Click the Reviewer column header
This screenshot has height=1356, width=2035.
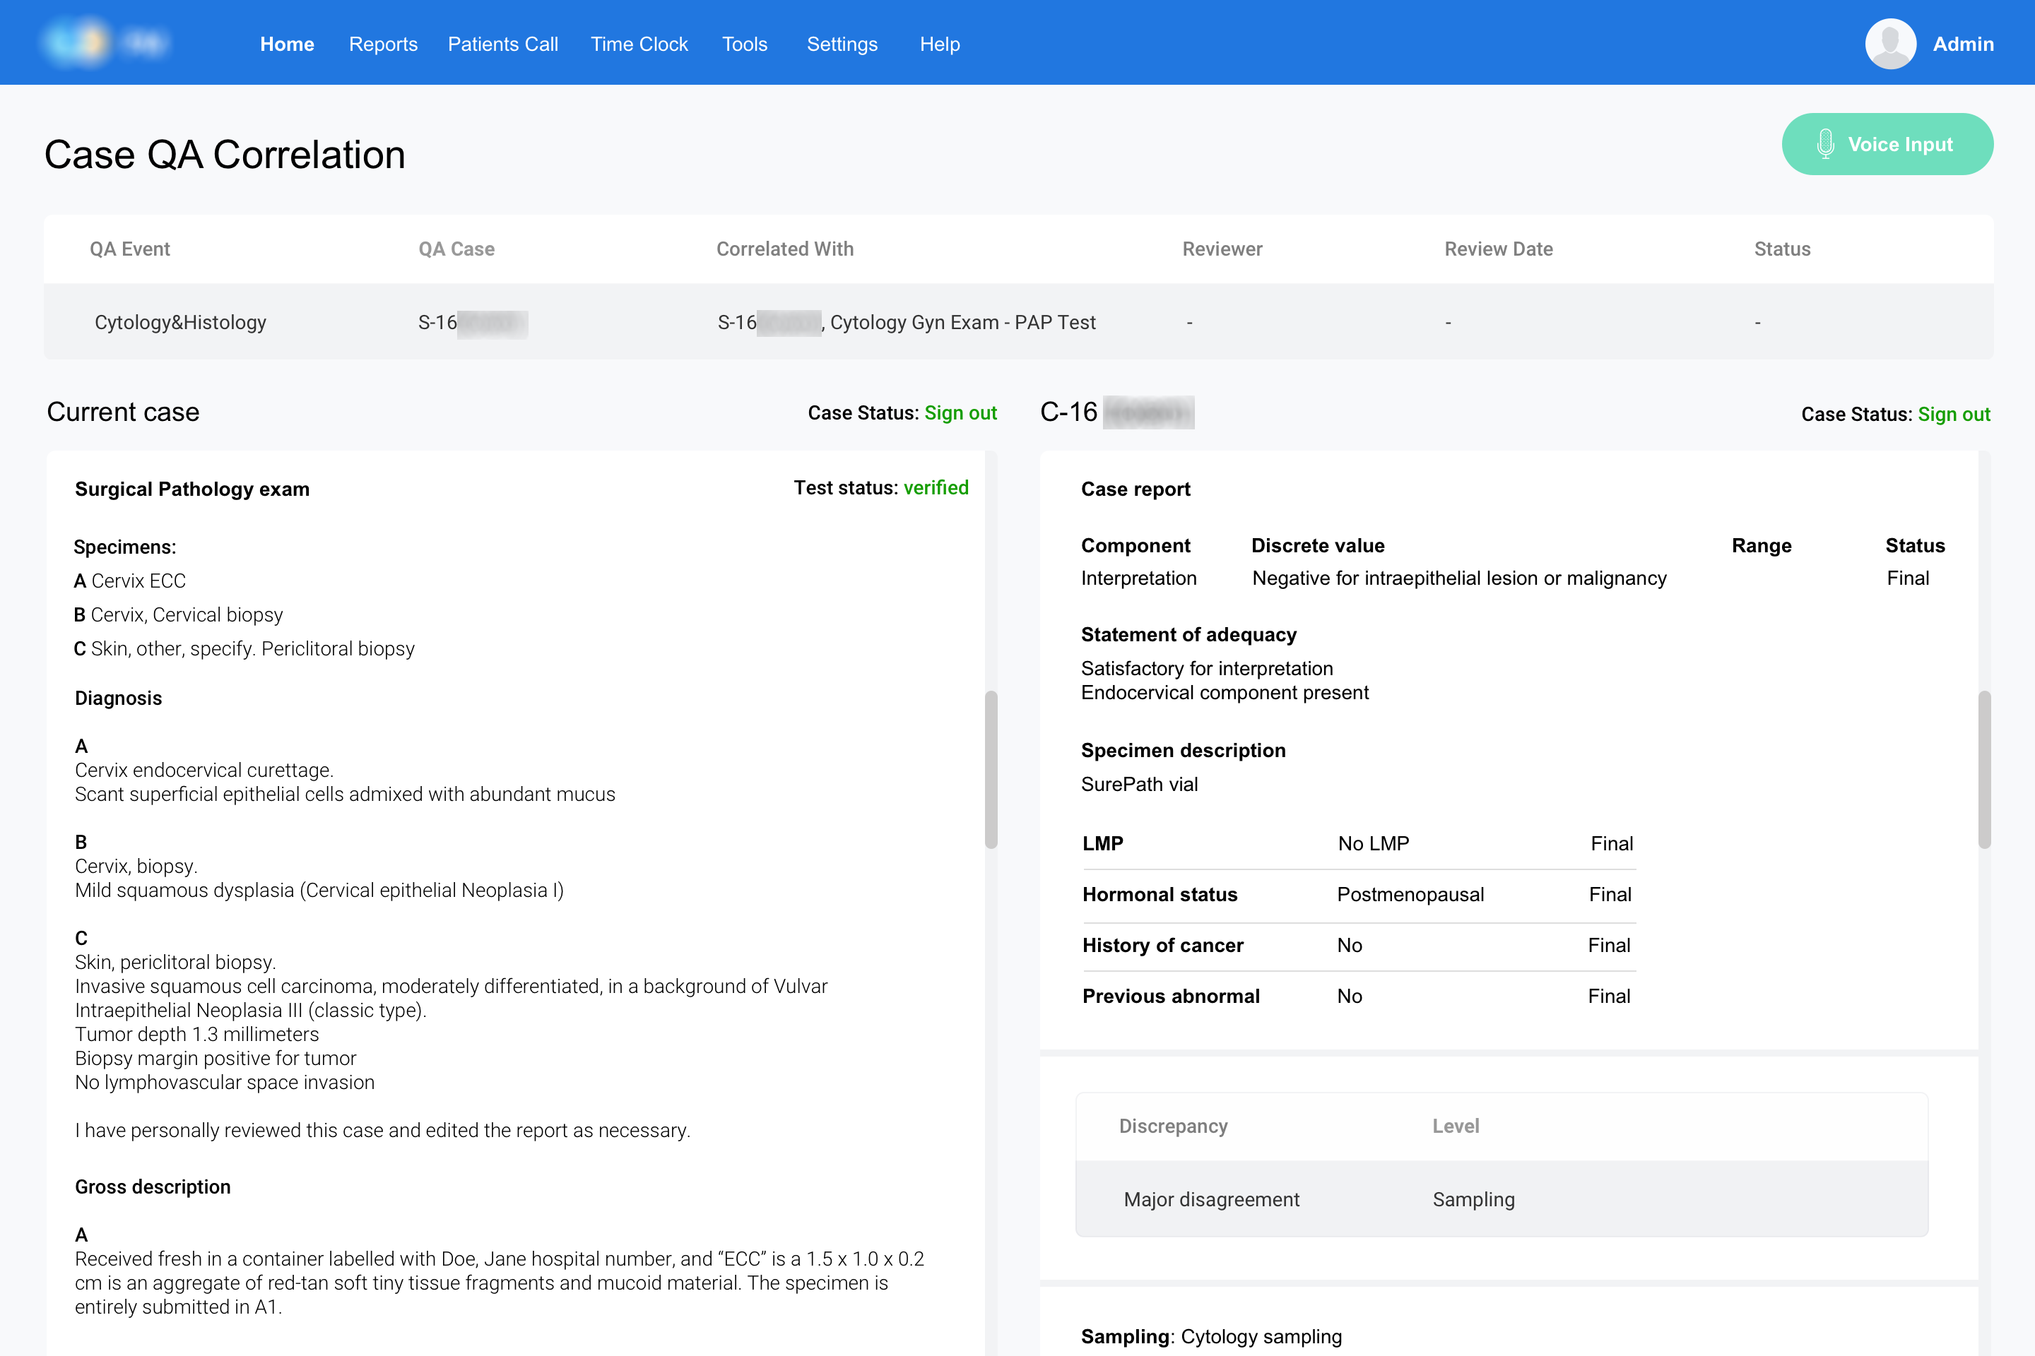[1222, 249]
